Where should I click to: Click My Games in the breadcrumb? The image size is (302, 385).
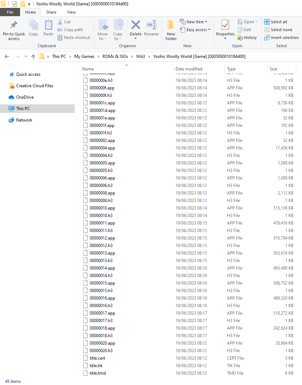84,56
